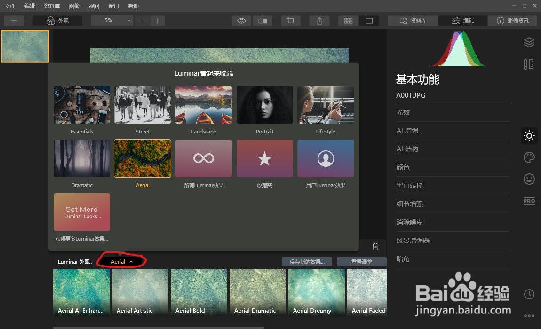Choose the Dramatic looks collection
541x329 pixels.
pyautogui.click(x=82, y=158)
